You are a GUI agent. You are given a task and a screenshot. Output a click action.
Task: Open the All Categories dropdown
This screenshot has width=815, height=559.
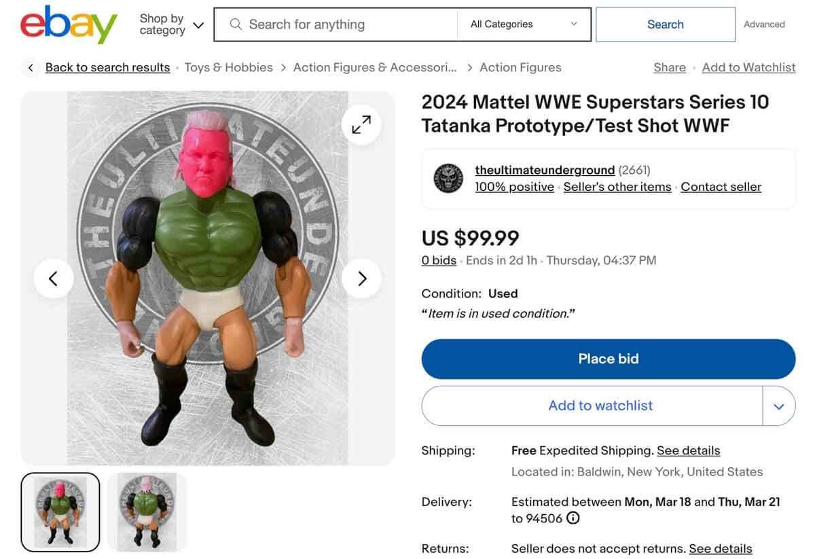point(524,23)
